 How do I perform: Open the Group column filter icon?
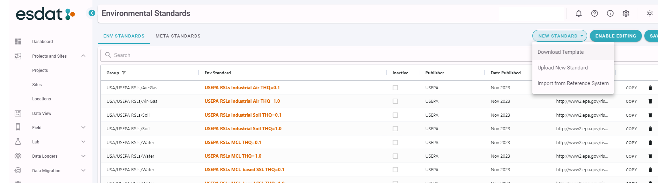124,73
